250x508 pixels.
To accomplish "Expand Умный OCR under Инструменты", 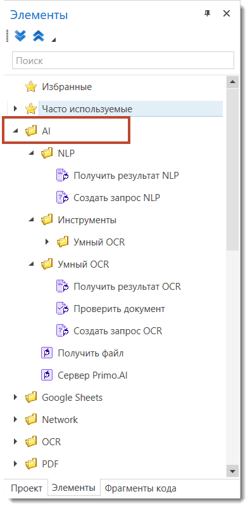I will 47,242.
